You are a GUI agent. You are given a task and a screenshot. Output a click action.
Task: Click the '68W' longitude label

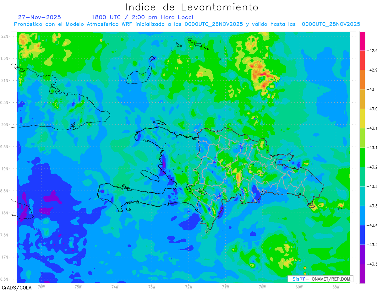coord(336,287)
